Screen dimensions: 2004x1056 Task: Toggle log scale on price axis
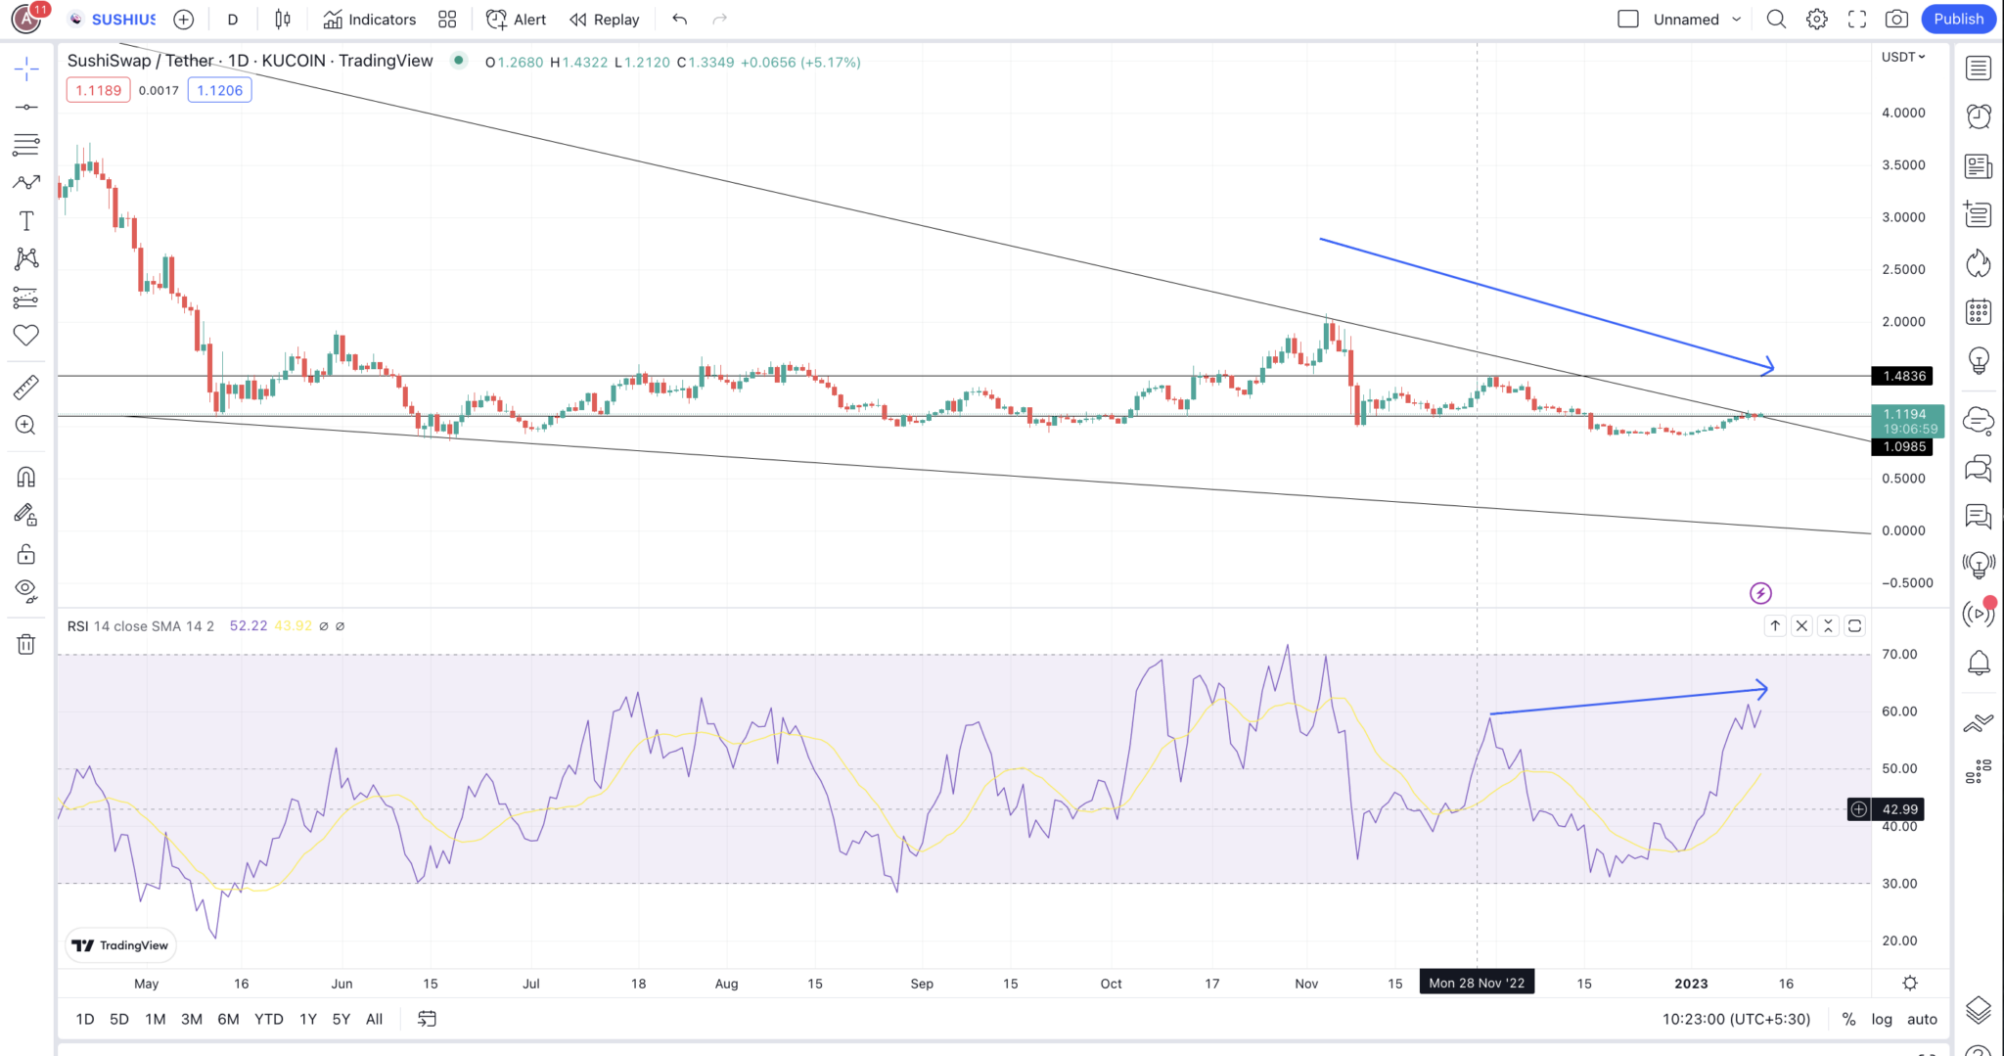point(1882,1019)
